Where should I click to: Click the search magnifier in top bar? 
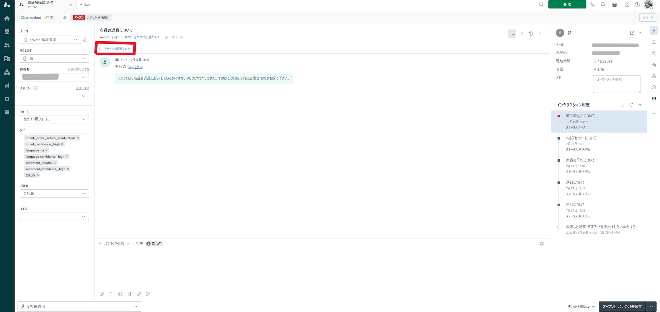[541, 5]
